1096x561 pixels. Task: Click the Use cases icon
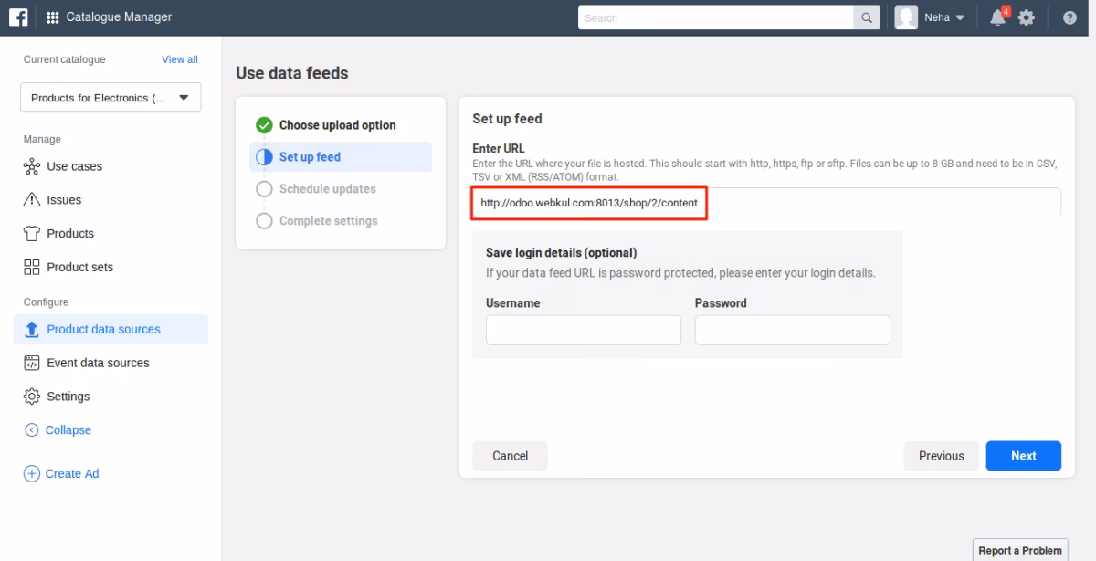pos(32,166)
